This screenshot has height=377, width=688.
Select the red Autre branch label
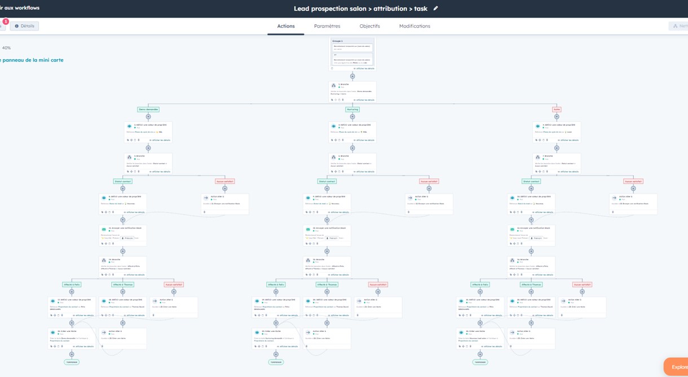point(557,109)
